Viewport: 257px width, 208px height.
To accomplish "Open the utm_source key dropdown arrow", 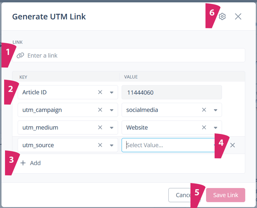I will tap(112, 145).
